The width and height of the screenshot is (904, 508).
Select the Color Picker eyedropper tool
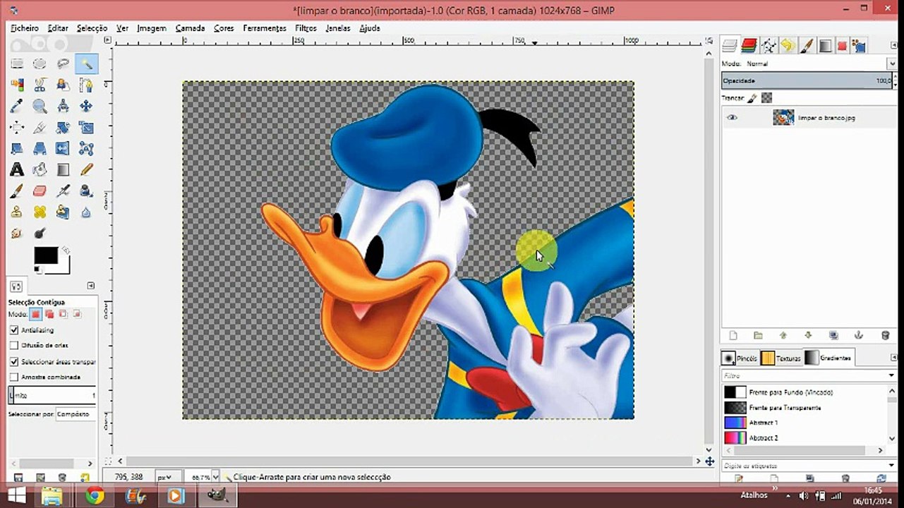click(x=17, y=107)
